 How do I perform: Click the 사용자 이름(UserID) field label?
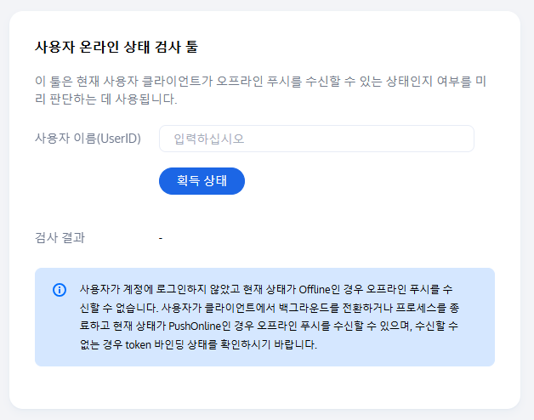point(88,139)
